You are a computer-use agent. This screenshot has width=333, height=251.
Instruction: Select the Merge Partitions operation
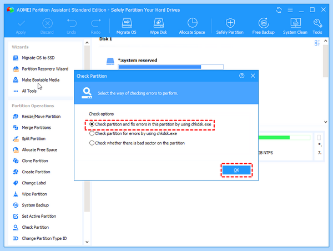click(36, 128)
